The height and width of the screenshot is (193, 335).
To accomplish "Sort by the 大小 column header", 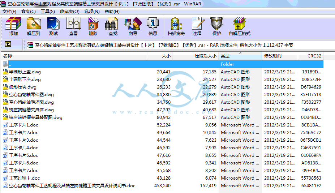I will pyautogui.click(x=160, y=56).
